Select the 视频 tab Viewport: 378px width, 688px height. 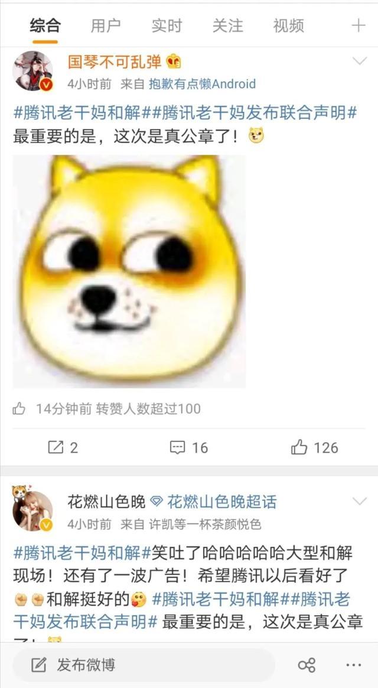click(289, 25)
